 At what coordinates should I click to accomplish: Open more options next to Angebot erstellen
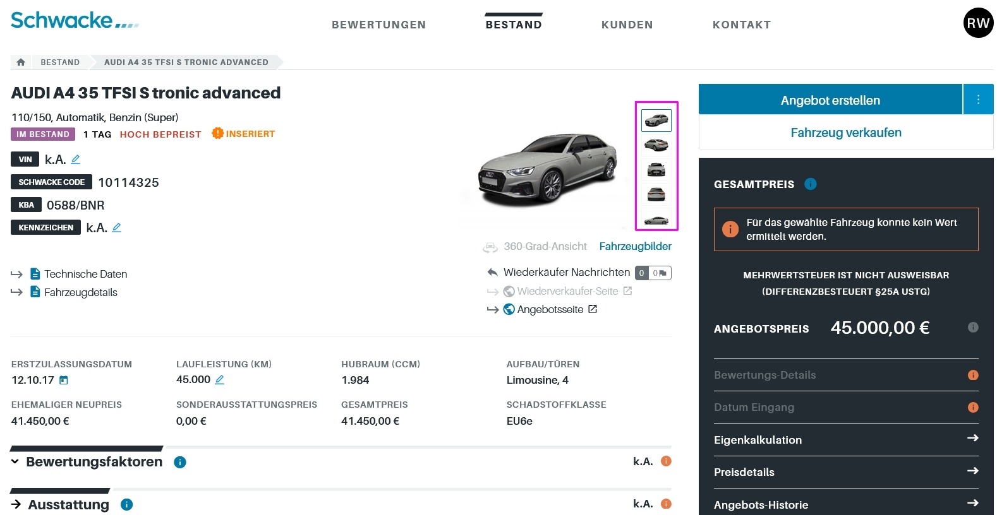(x=978, y=99)
